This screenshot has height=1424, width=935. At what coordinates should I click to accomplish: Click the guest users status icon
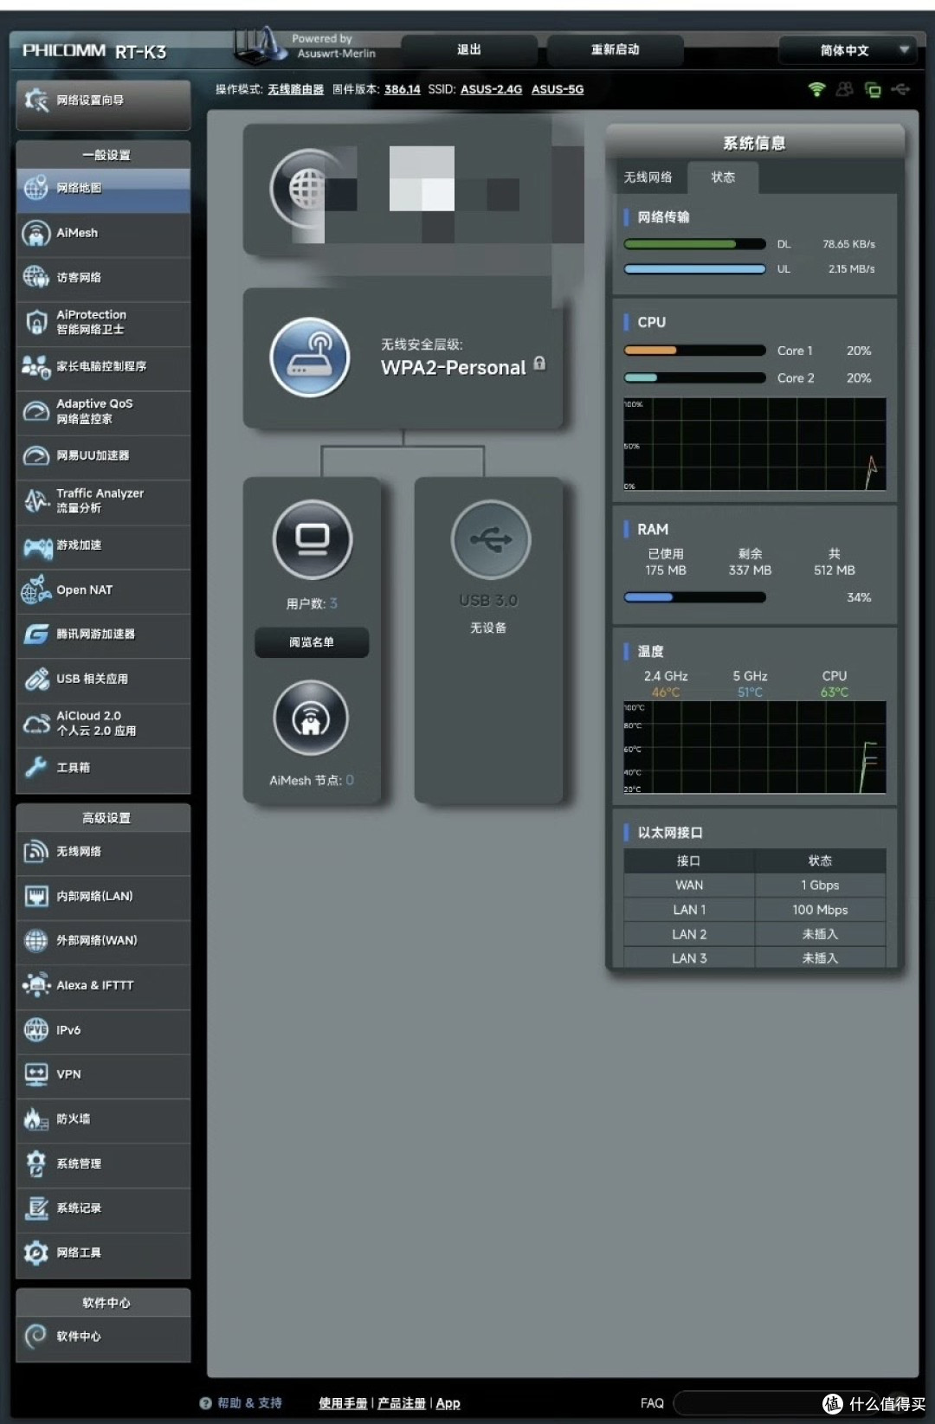(844, 89)
